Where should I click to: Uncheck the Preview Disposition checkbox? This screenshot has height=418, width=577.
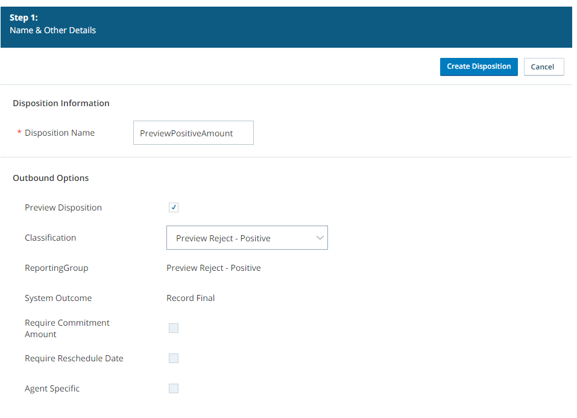[173, 207]
